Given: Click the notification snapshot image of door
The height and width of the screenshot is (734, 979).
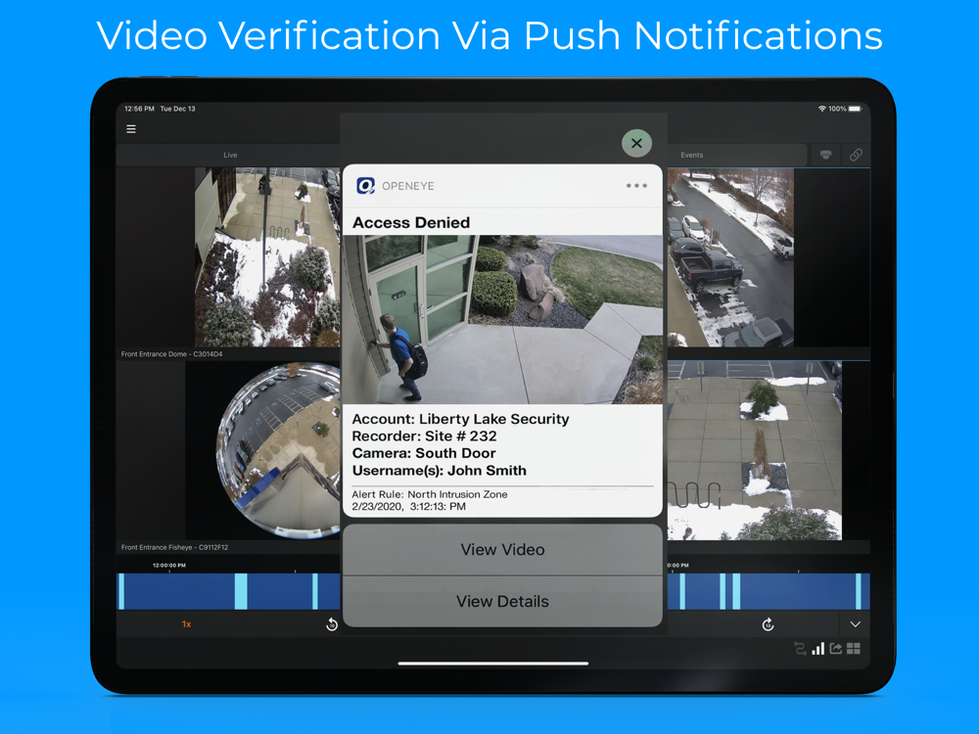Looking at the screenshot, I should coord(502,319).
